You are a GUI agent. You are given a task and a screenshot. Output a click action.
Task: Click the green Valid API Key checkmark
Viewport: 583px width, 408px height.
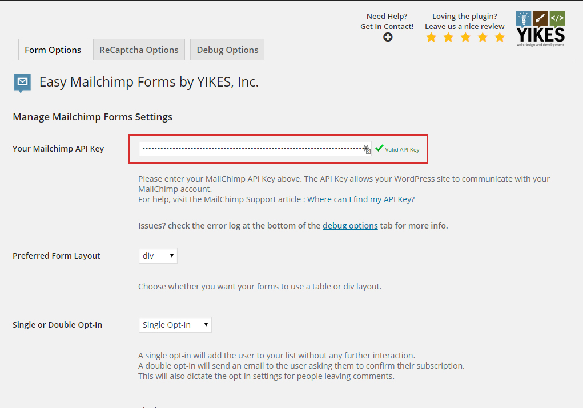379,148
